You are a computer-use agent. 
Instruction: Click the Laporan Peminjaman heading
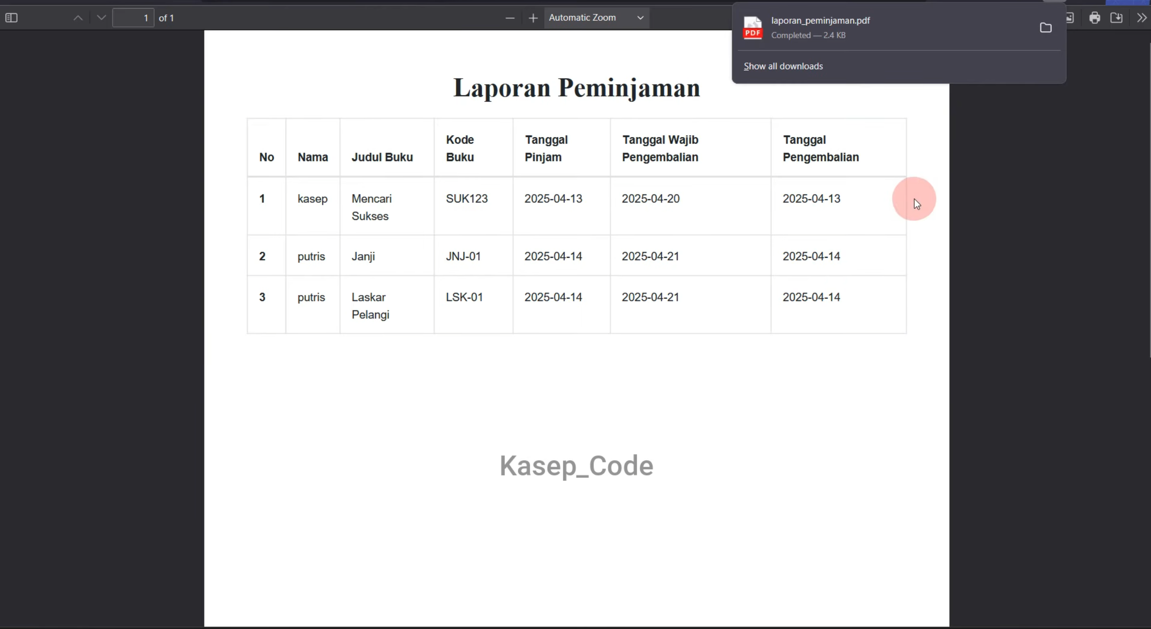tap(576, 88)
